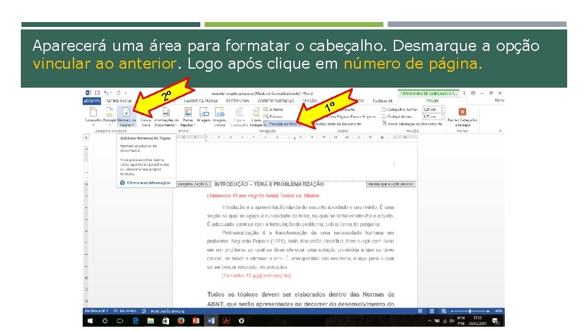Expand quick access toolbar customize arrow
The height and width of the screenshot is (331, 588).
pos(126,93)
